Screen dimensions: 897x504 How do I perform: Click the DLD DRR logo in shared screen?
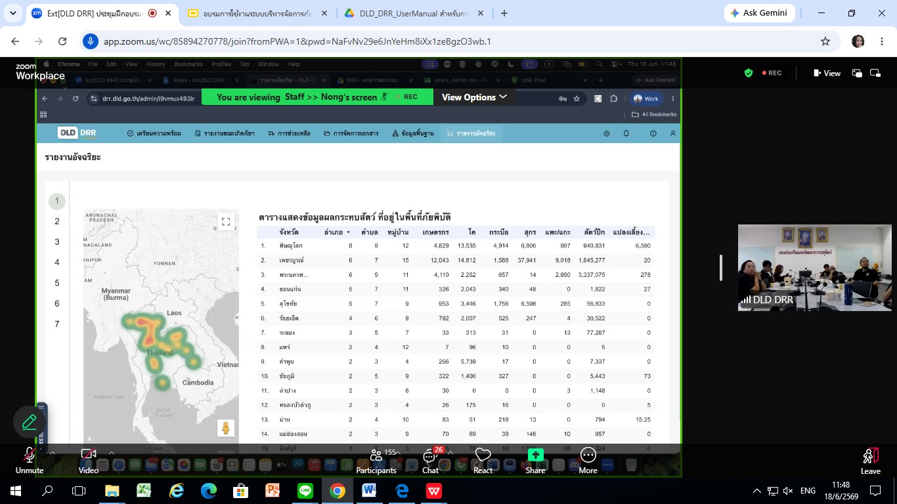(77, 133)
